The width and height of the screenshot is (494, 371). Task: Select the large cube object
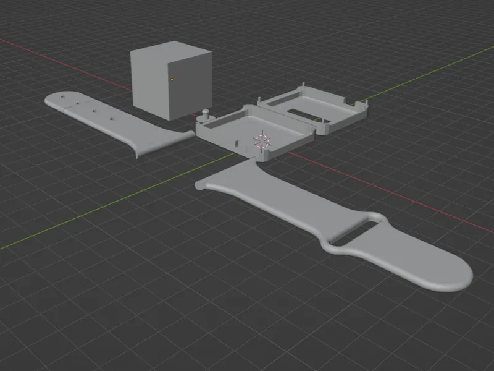tap(172, 80)
